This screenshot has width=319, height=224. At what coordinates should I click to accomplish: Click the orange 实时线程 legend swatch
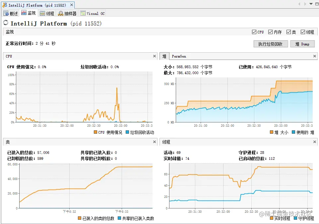[x=271, y=218]
